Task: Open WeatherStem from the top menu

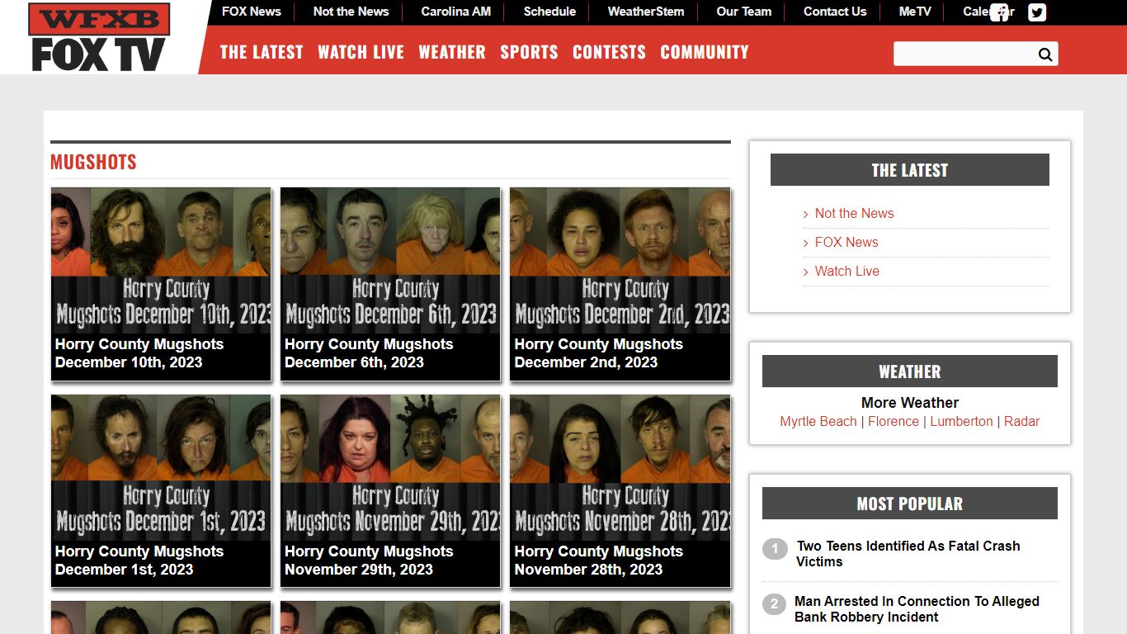Action: point(646,12)
